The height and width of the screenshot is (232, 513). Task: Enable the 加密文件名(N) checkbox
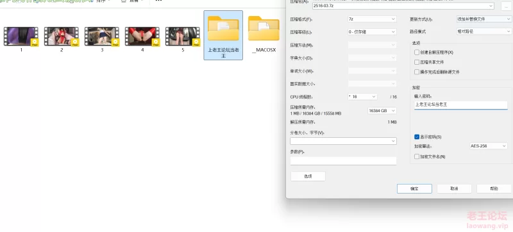pyautogui.click(x=416, y=156)
